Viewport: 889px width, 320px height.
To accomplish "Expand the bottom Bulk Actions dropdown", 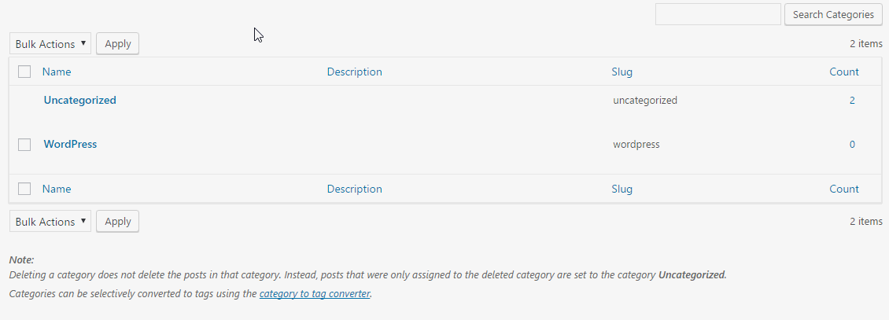I will (x=50, y=222).
